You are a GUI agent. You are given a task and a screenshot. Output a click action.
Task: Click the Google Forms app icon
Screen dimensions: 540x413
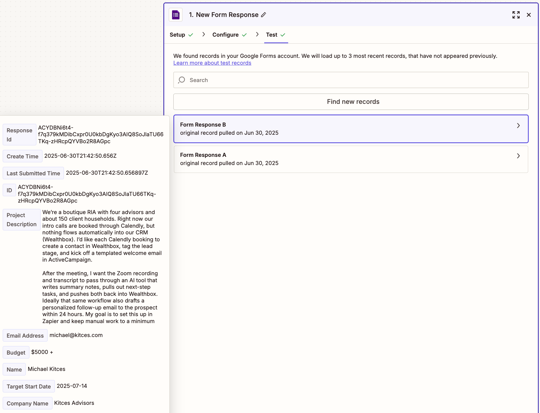(x=176, y=15)
